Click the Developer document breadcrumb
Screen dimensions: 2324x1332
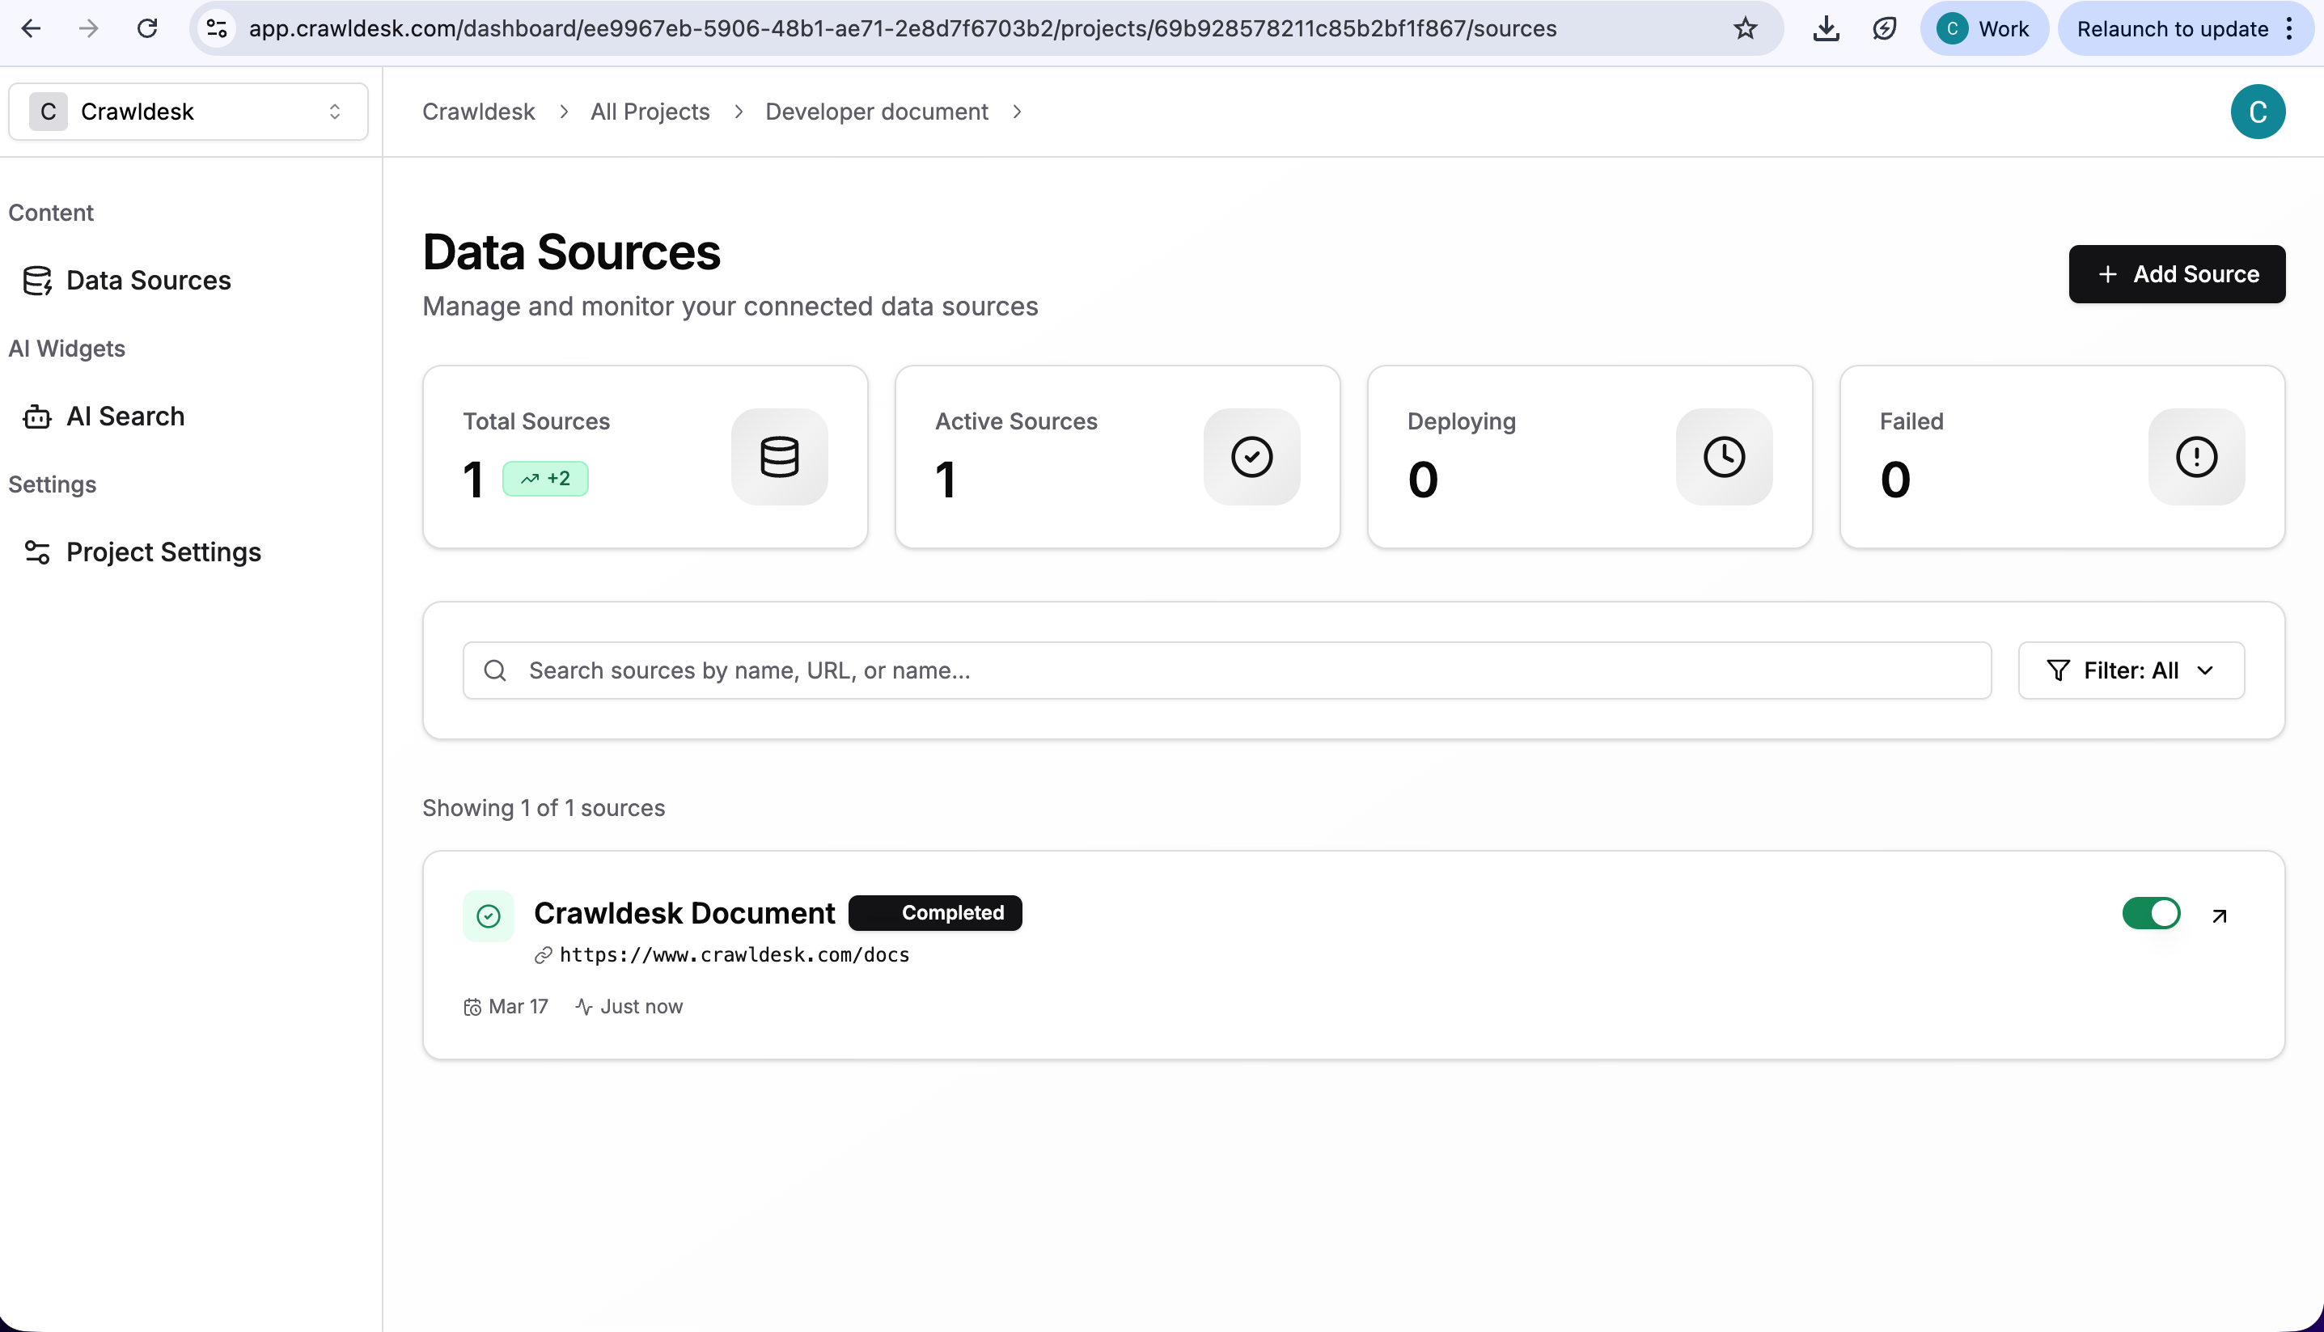click(x=875, y=112)
